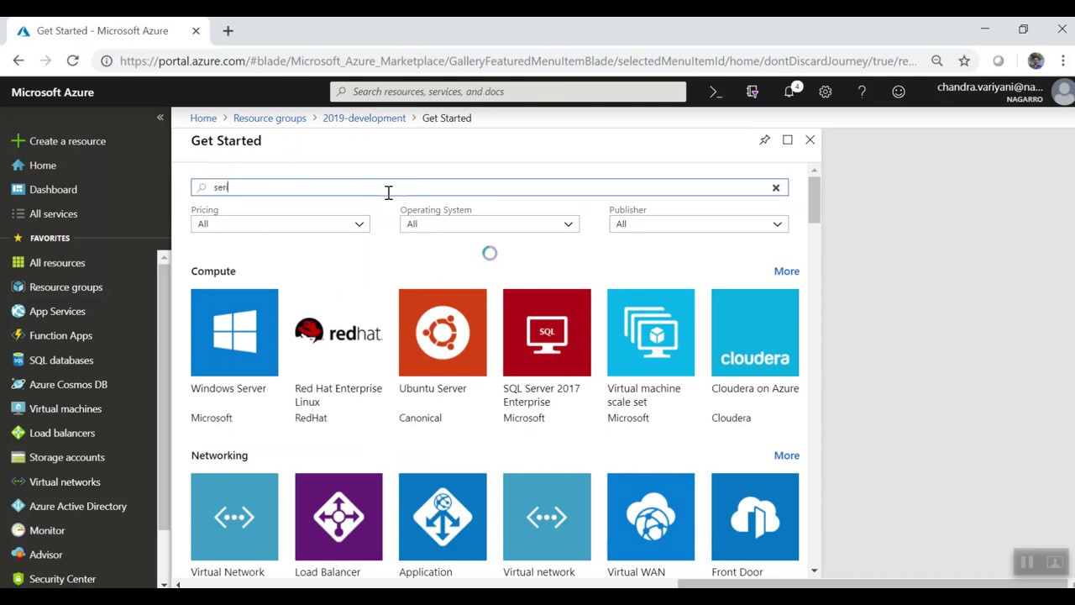This screenshot has height=605, width=1075.
Task: Click Microsoft Azure portal logo text
Action: pos(53,92)
